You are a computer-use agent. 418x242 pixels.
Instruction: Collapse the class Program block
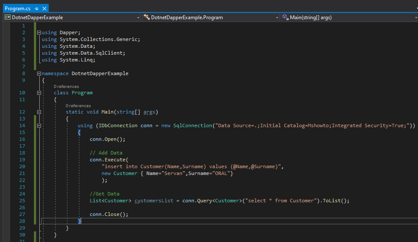pyautogui.click(x=39, y=93)
